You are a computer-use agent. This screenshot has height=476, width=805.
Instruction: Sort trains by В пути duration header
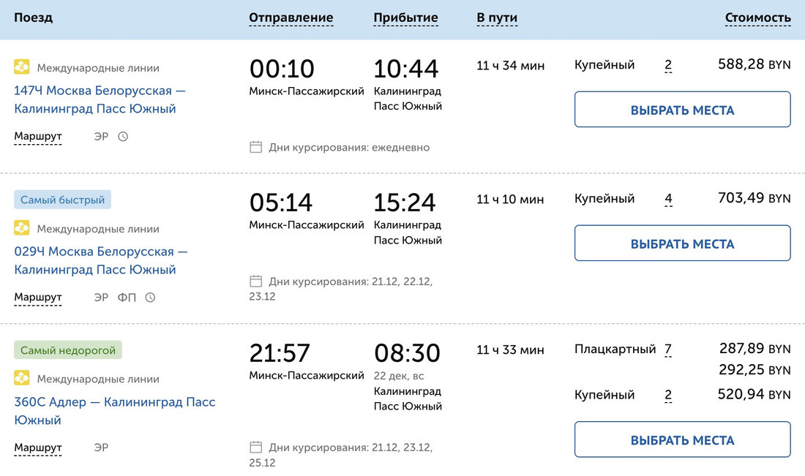[x=497, y=18]
